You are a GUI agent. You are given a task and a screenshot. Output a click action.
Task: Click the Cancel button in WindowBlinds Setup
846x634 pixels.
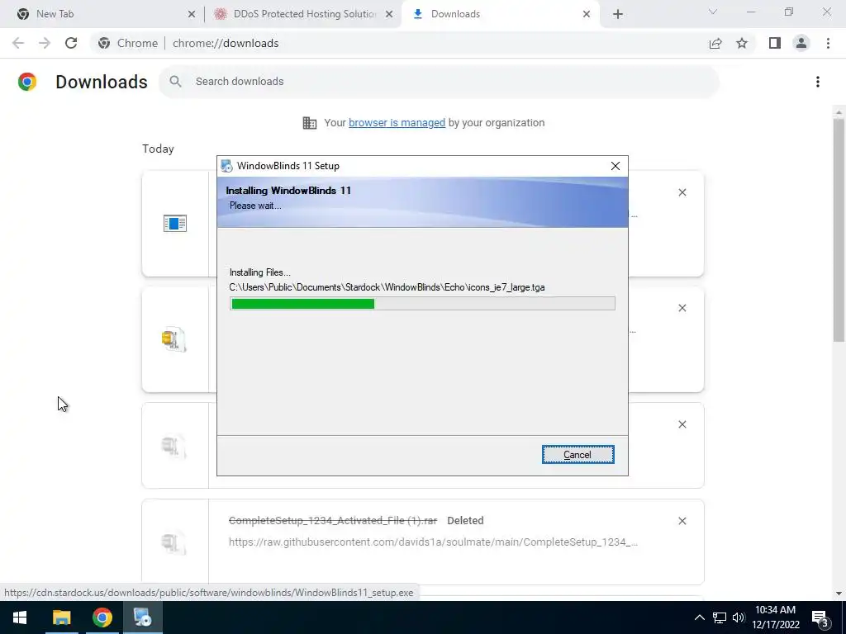tap(577, 455)
